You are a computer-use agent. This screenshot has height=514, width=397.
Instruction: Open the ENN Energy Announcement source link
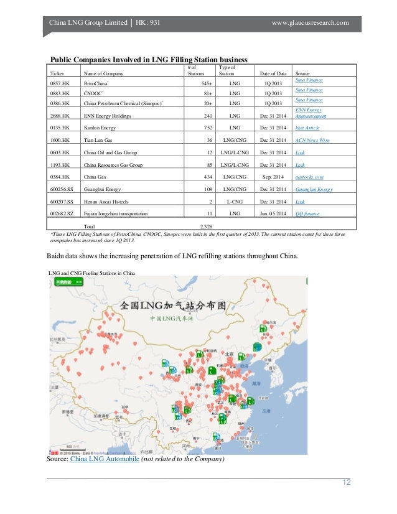[311, 113]
